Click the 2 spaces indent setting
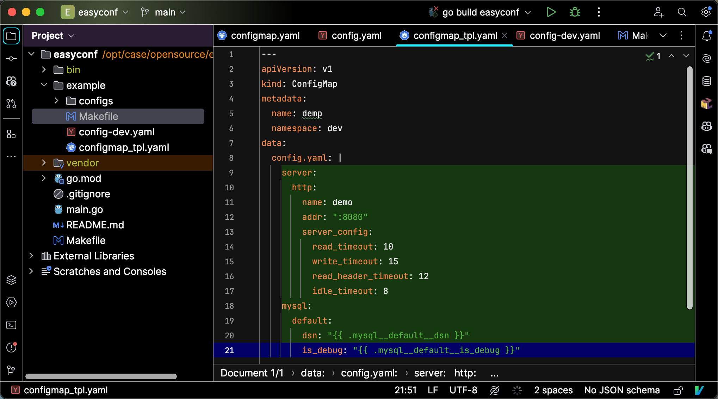The width and height of the screenshot is (718, 399). pyautogui.click(x=553, y=390)
